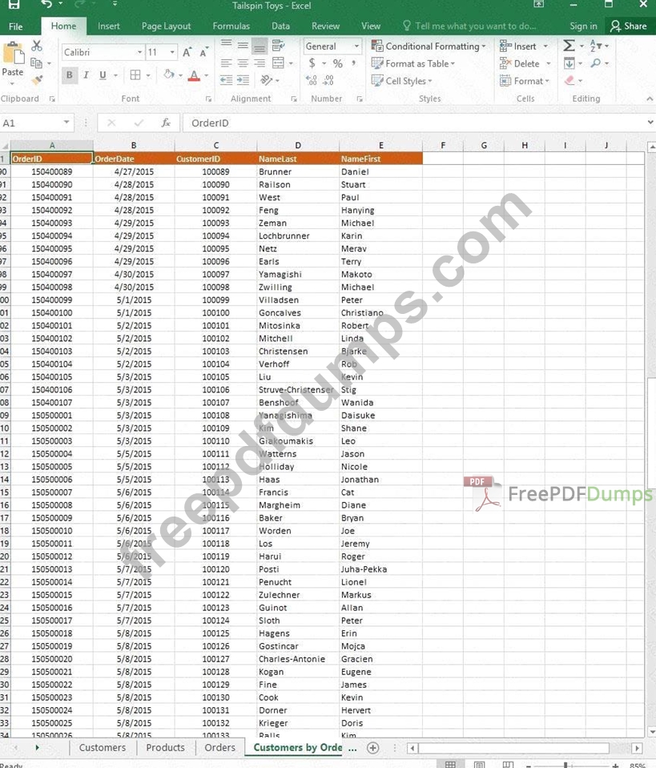Decrease the font size

pyautogui.click(x=203, y=52)
